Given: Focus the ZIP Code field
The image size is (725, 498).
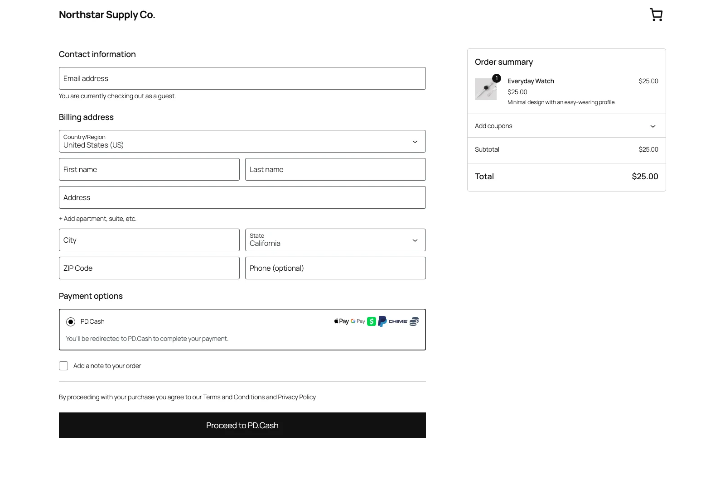Looking at the screenshot, I should click(149, 268).
